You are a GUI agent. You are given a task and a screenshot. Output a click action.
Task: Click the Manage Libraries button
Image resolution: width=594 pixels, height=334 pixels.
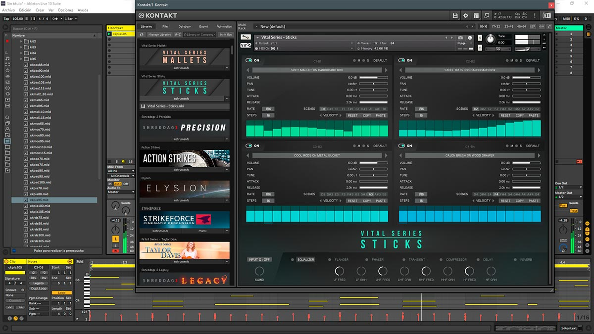pos(159,35)
